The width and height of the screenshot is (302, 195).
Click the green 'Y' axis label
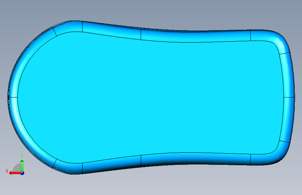[x=22, y=156]
